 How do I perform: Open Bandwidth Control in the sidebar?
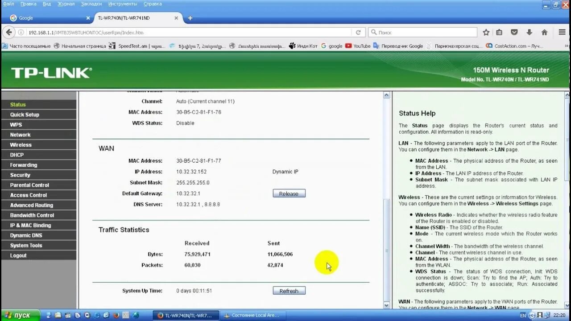point(39,215)
